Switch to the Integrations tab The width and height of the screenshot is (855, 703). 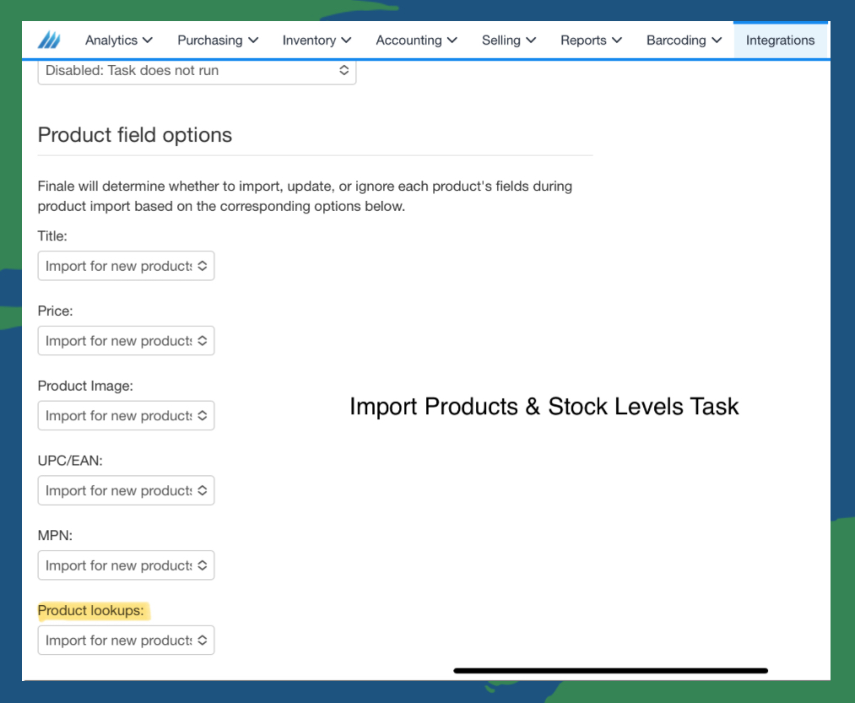[780, 41]
